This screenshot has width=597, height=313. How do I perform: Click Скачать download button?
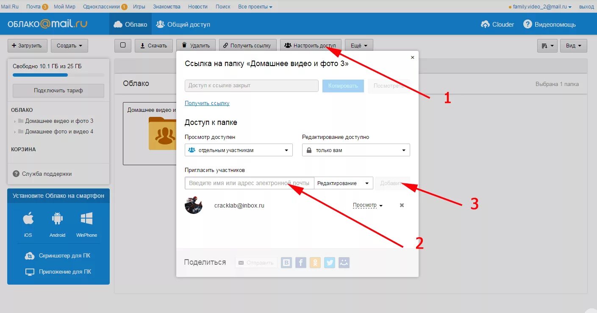click(x=154, y=46)
